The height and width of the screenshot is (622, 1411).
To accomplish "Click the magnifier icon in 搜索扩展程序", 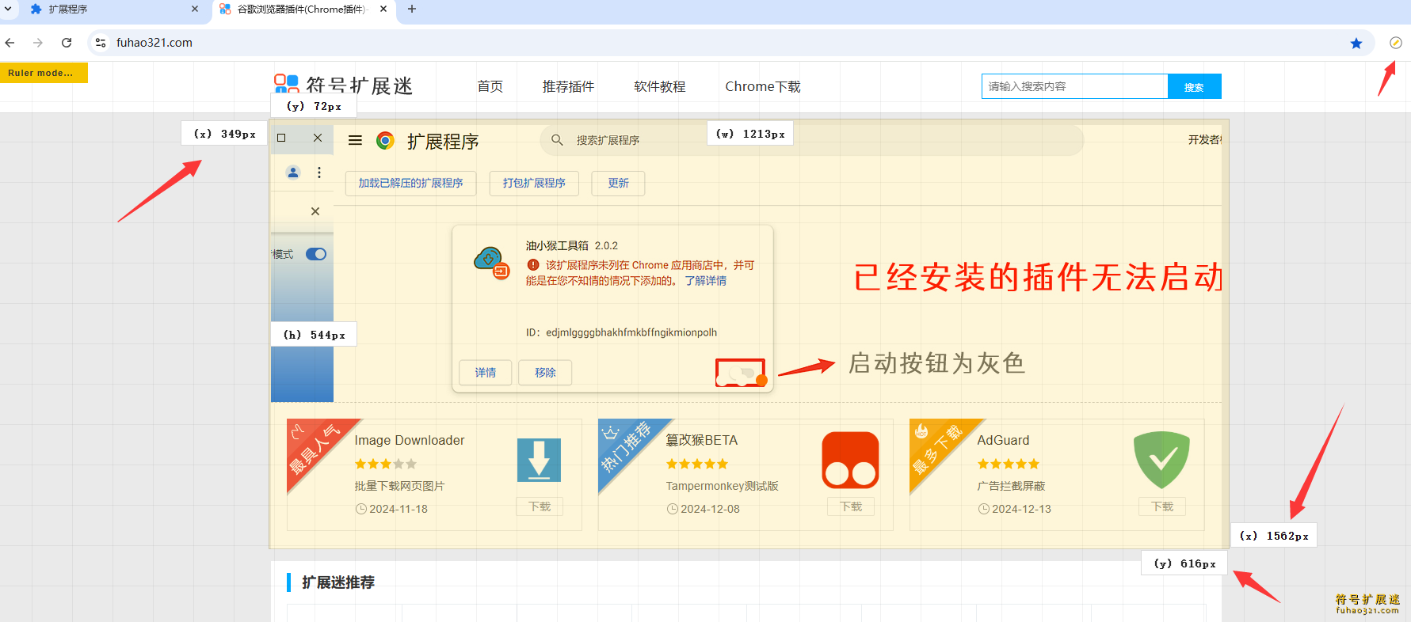I will [x=557, y=140].
